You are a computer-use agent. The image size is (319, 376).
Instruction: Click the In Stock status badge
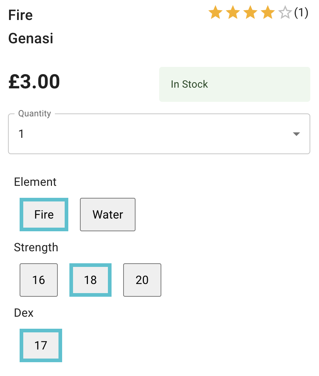click(x=234, y=84)
